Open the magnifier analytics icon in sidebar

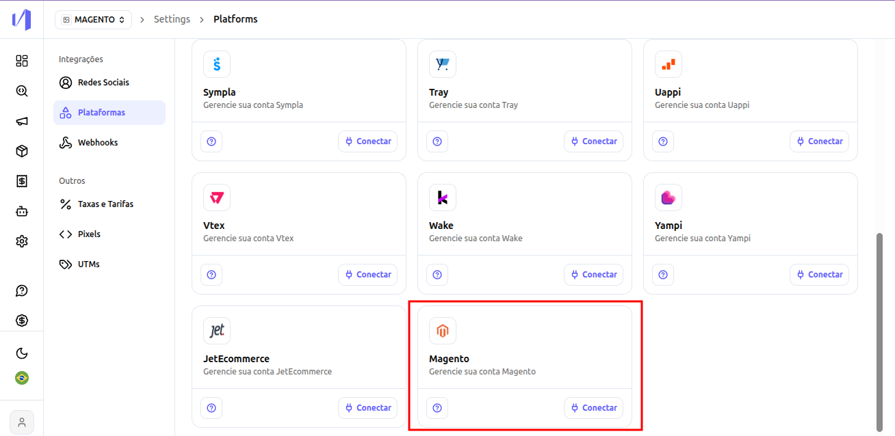click(x=22, y=91)
